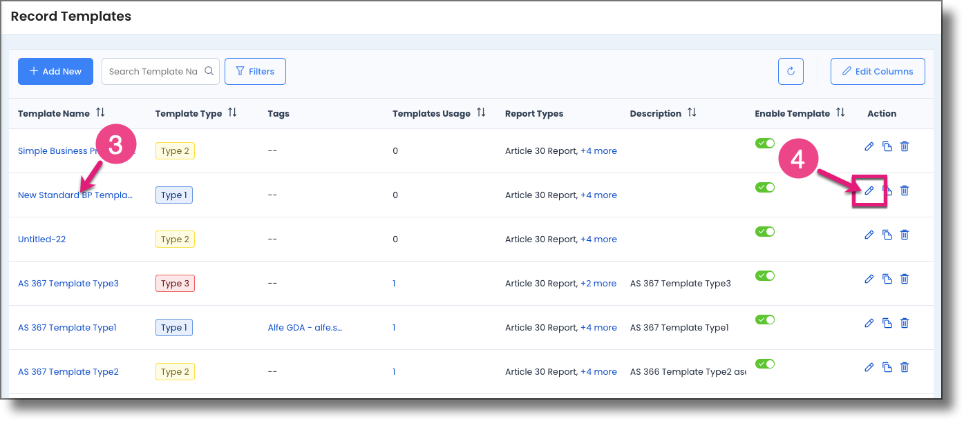Open Edit Columns
964x421 pixels.
878,71
